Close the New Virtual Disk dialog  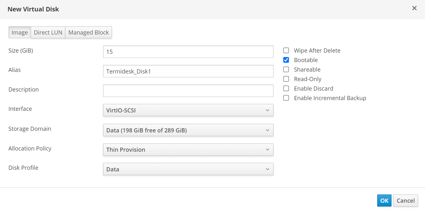tap(414, 8)
